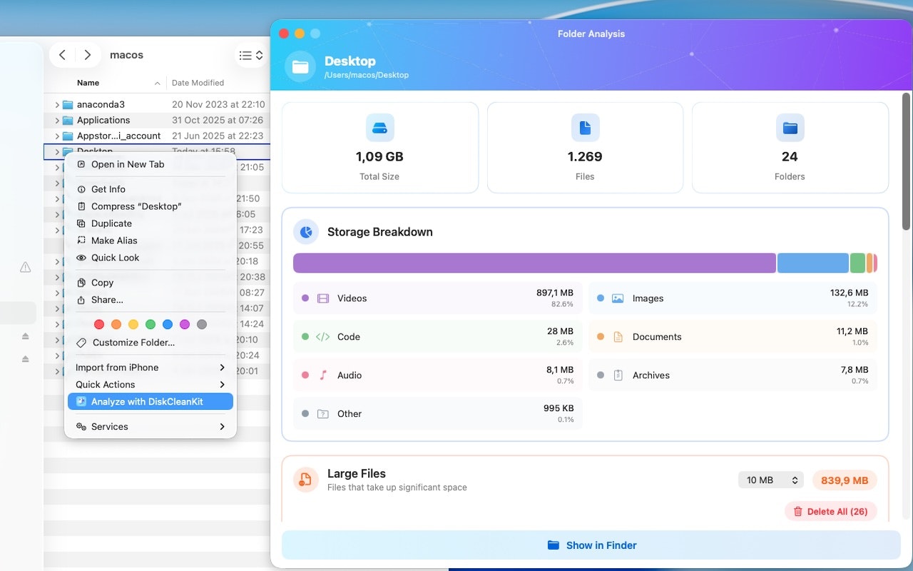Image resolution: width=913 pixels, height=571 pixels.
Task: Choose Analyze with DiskCleanKit
Action: tap(151, 402)
